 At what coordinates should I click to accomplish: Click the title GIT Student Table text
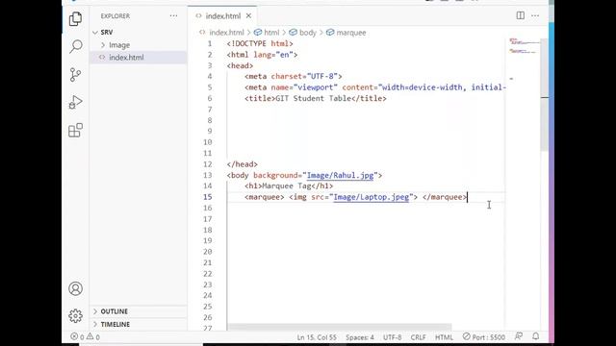[313, 98]
